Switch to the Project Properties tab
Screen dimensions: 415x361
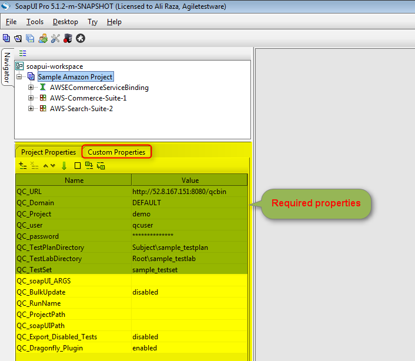(x=48, y=152)
